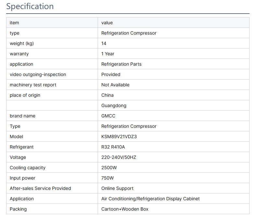Click the 'Not Available' test report value
The image size is (256, 220).
tap(115, 85)
